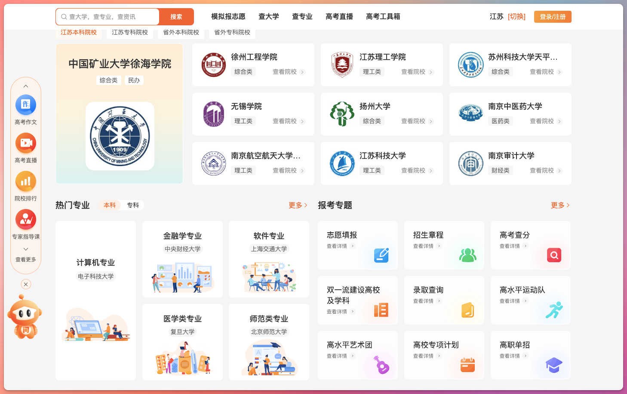
Task: Click the 高考直播 video camera icon
Action: [x=26, y=143]
